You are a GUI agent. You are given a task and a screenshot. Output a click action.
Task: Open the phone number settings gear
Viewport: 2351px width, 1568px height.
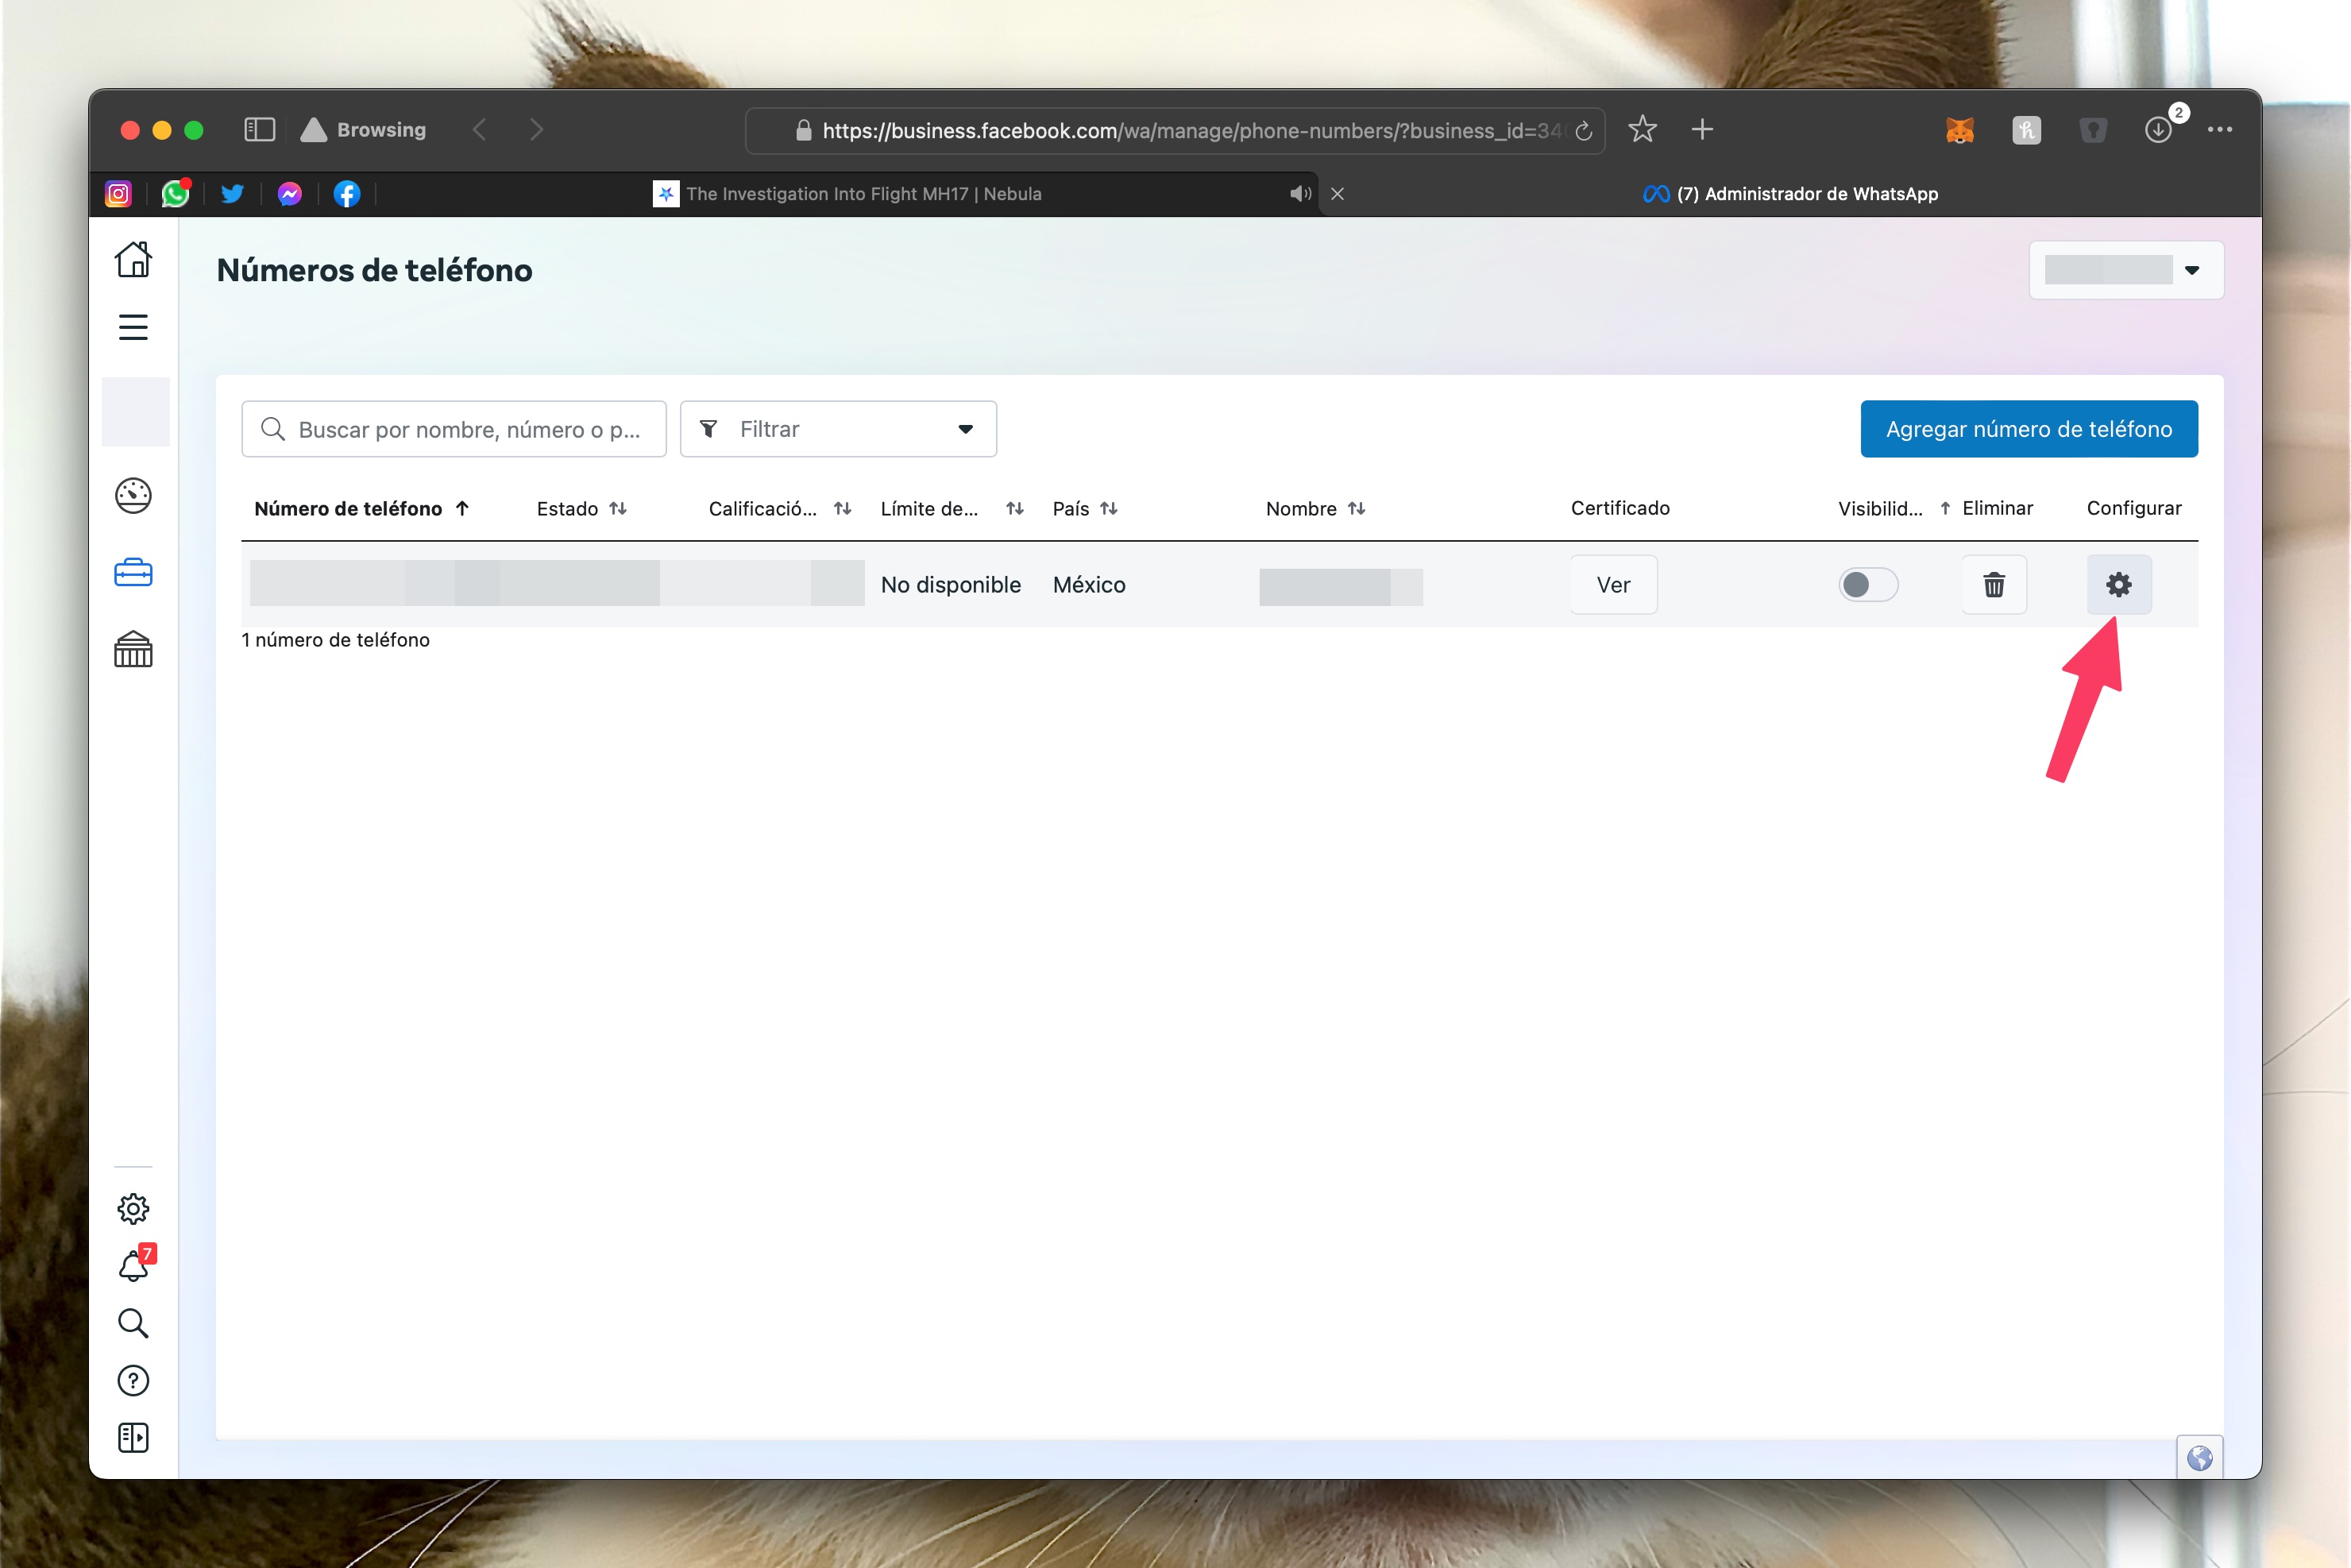2118,585
